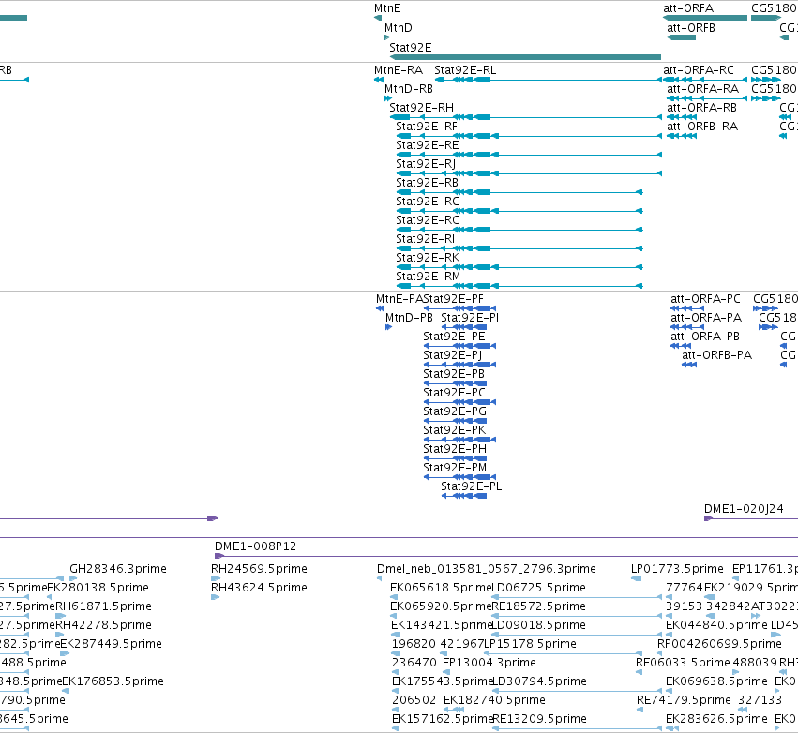The height and width of the screenshot is (733, 798).
Task: Open the Stat92E-PI protein label
Action: [x=470, y=318]
